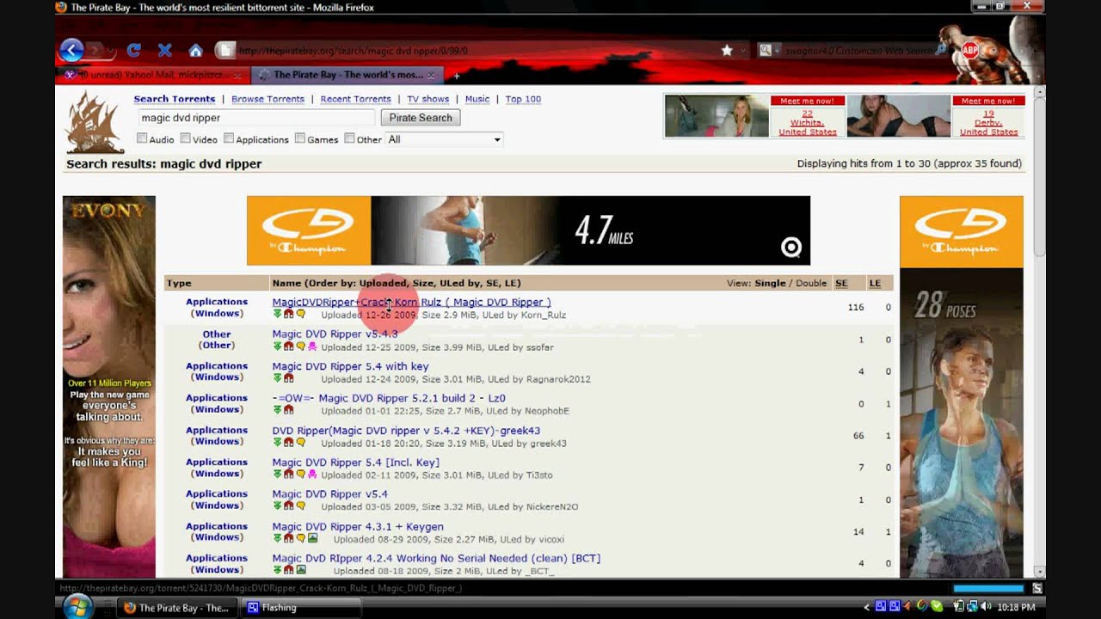Open TV shows link
The height and width of the screenshot is (619, 1101).
tap(428, 99)
